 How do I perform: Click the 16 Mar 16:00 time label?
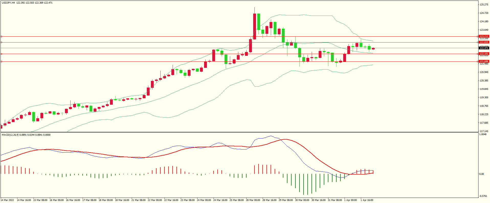point(73,200)
